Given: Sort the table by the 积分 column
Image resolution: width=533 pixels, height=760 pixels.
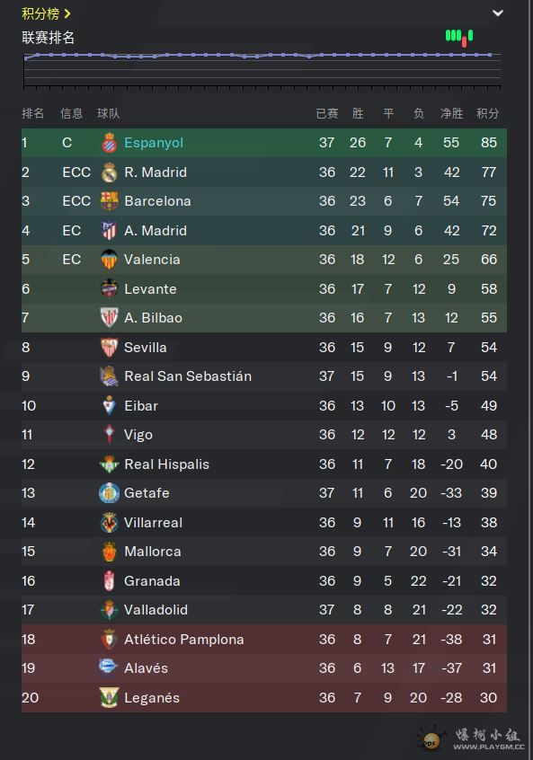Looking at the screenshot, I should tap(487, 113).
